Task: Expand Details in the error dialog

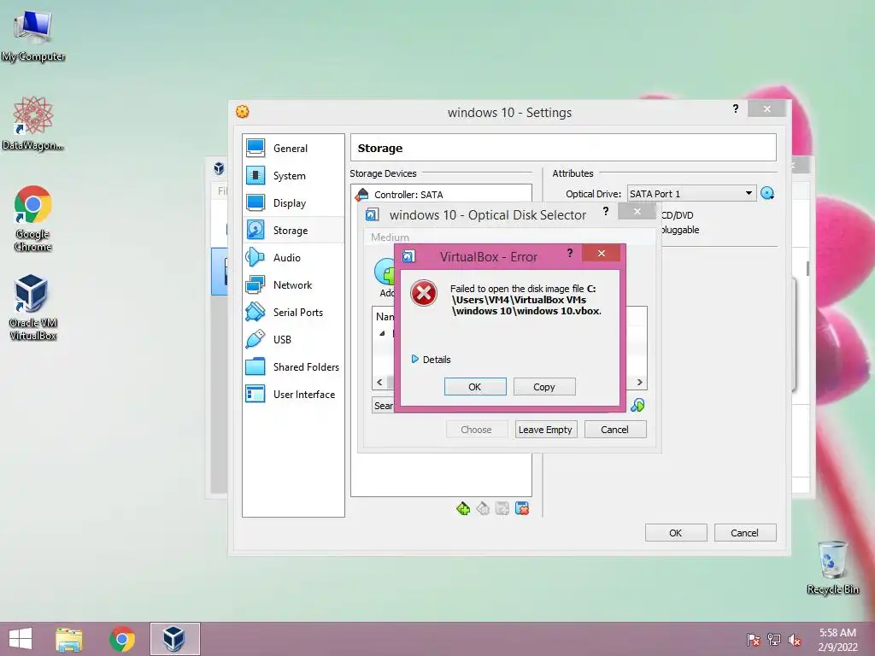Action: point(431,360)
